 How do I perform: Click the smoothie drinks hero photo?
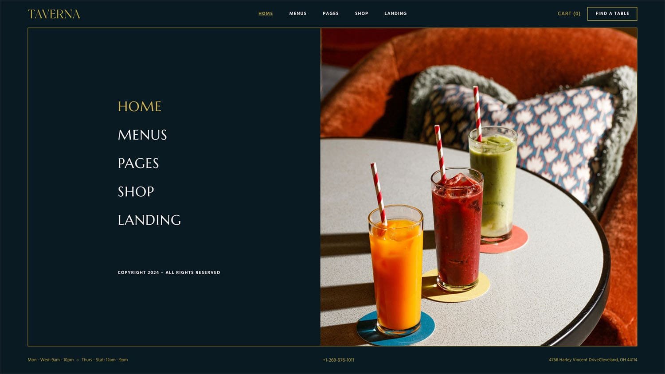tap(479, 187)
